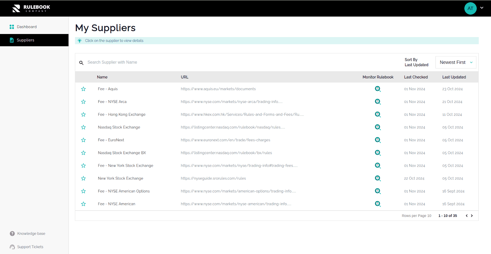
Task: Favorite the Fee - Aquis supplier star
Action: click(83, 89)
